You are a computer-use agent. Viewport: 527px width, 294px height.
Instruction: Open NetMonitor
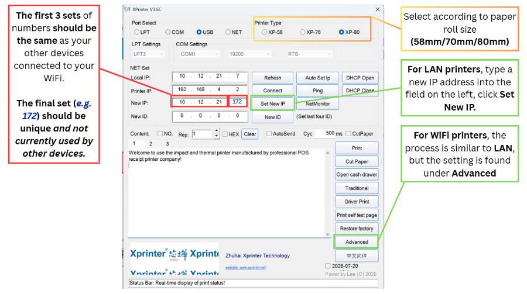point(317,103)
